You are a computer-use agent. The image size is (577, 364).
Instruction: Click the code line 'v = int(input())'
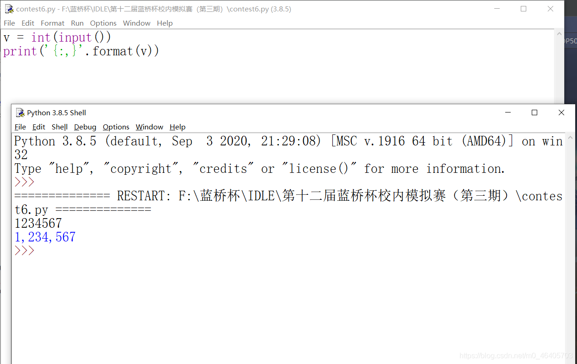click(x=57, y=37)
